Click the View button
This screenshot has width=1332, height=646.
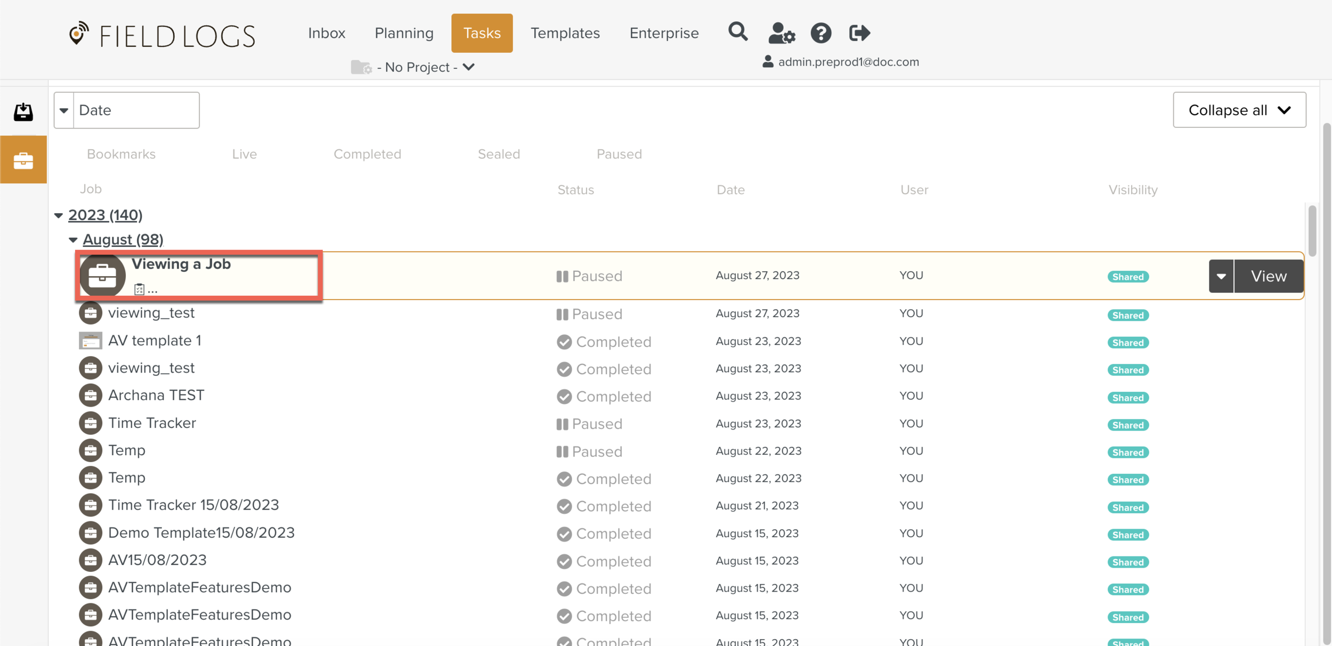coord(1268,276)
